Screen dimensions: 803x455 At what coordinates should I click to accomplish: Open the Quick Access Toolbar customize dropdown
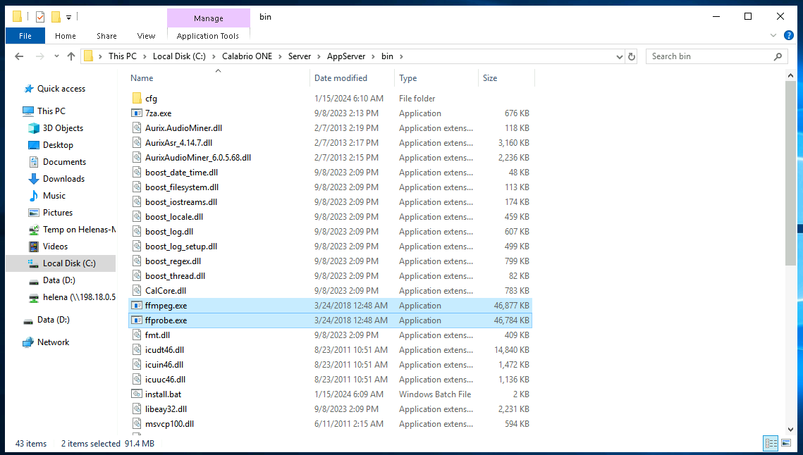pyautogui.click(x=69, y=17)
